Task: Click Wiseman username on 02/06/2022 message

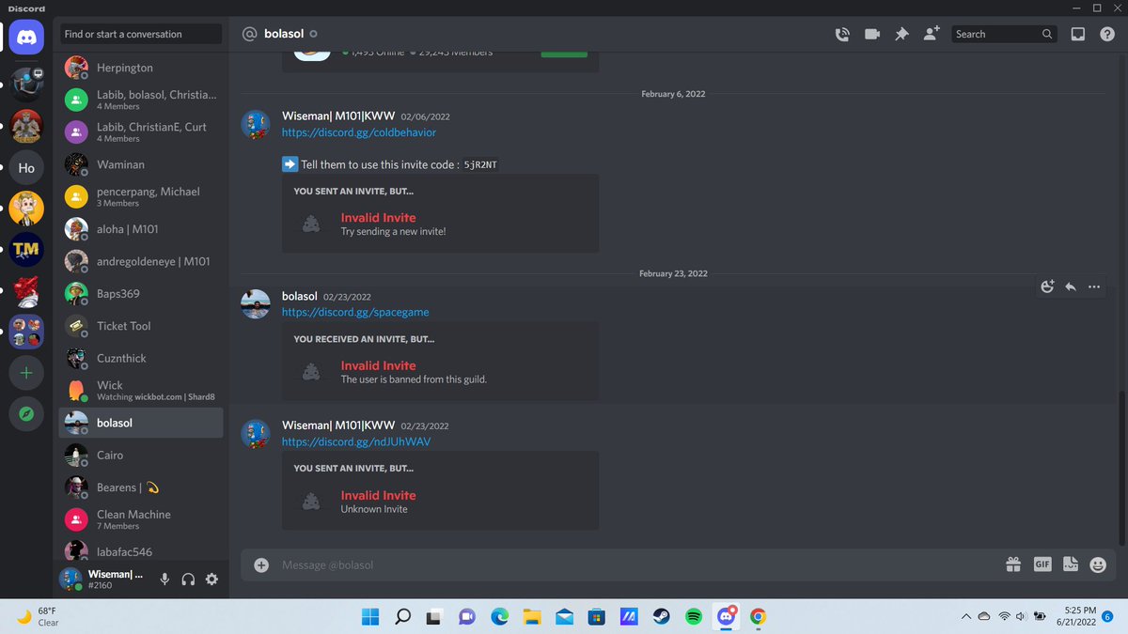Action: click(338, 116)
